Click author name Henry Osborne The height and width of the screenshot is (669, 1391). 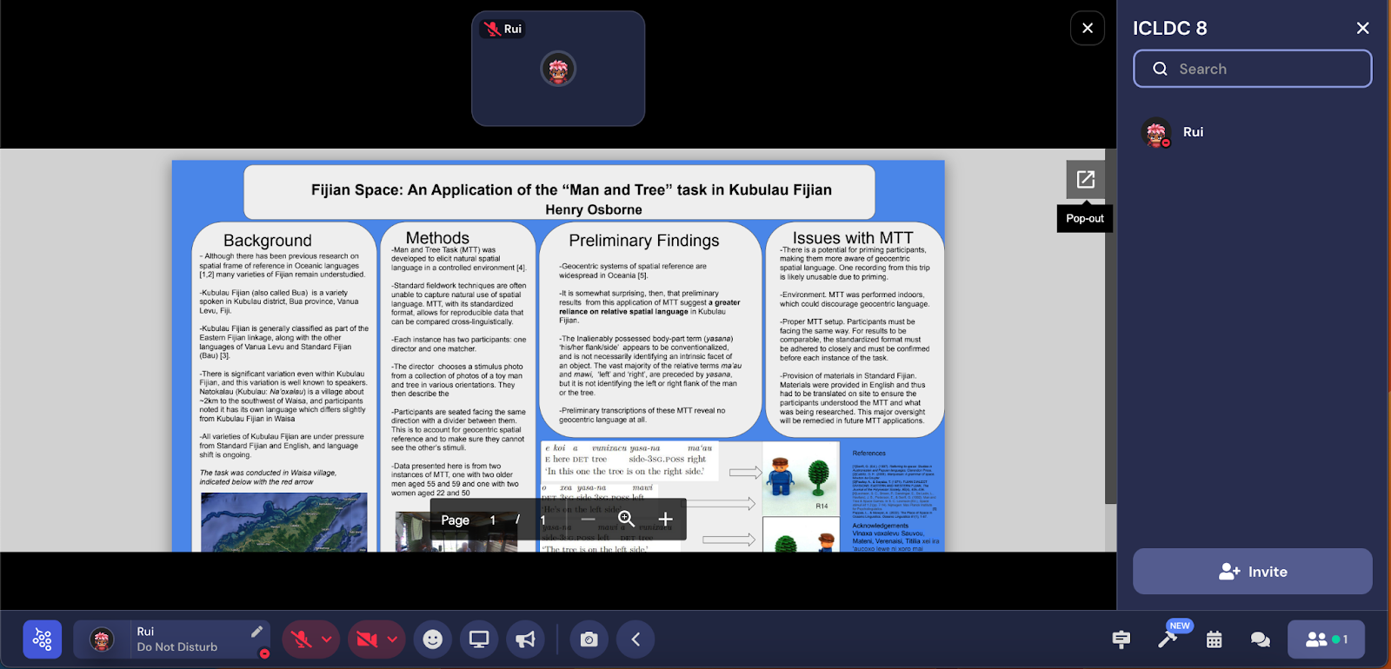(x=594, y=209)
